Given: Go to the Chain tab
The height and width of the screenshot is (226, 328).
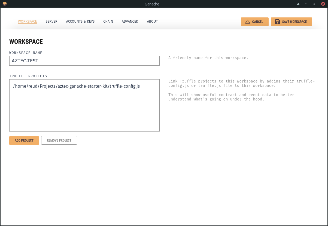Looking at the screenshot, I should (x=108, y=22).
